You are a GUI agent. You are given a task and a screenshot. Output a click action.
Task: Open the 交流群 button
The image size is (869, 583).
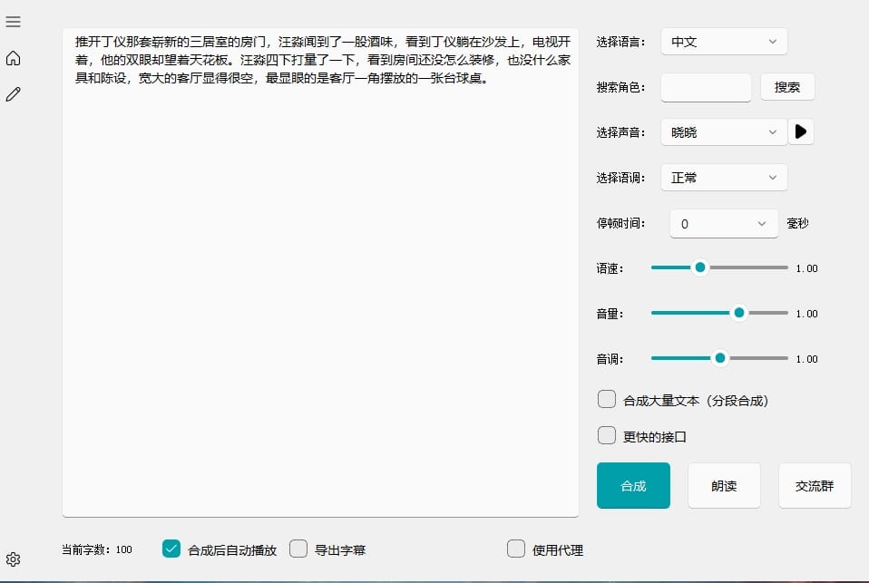click(x=814, y=485)
